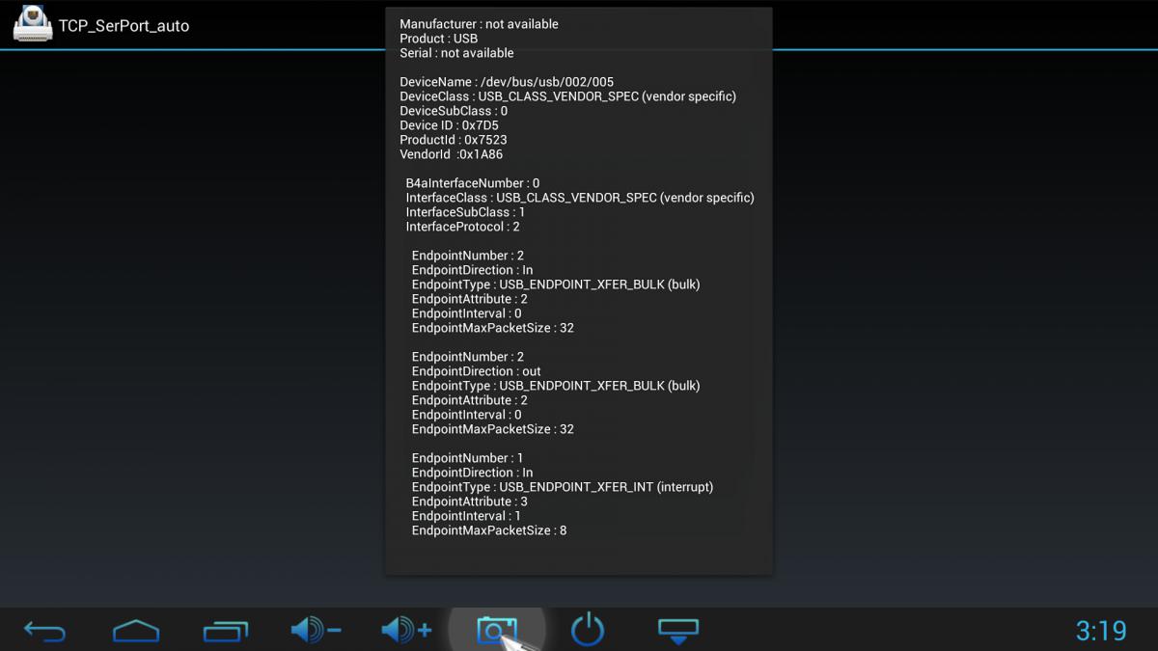Tap the power icon in navigation bar
Viewport: 1158px width, 651px height.
click(588, 631)
